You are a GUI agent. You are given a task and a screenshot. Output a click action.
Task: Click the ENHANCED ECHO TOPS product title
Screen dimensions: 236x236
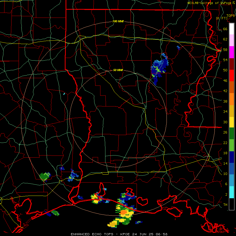(92, 234)
